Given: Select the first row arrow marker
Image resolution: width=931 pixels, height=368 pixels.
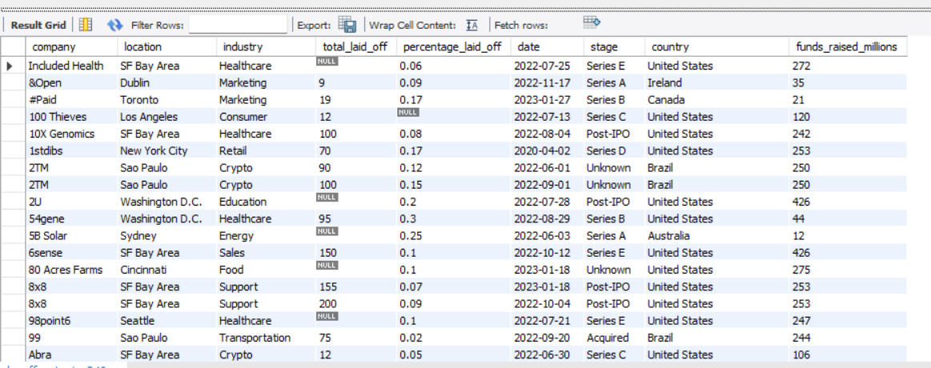Looking at the screenshot, I should pos(10,66).
